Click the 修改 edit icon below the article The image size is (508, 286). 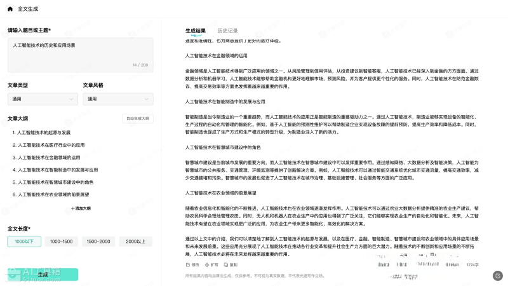(188, 264)
